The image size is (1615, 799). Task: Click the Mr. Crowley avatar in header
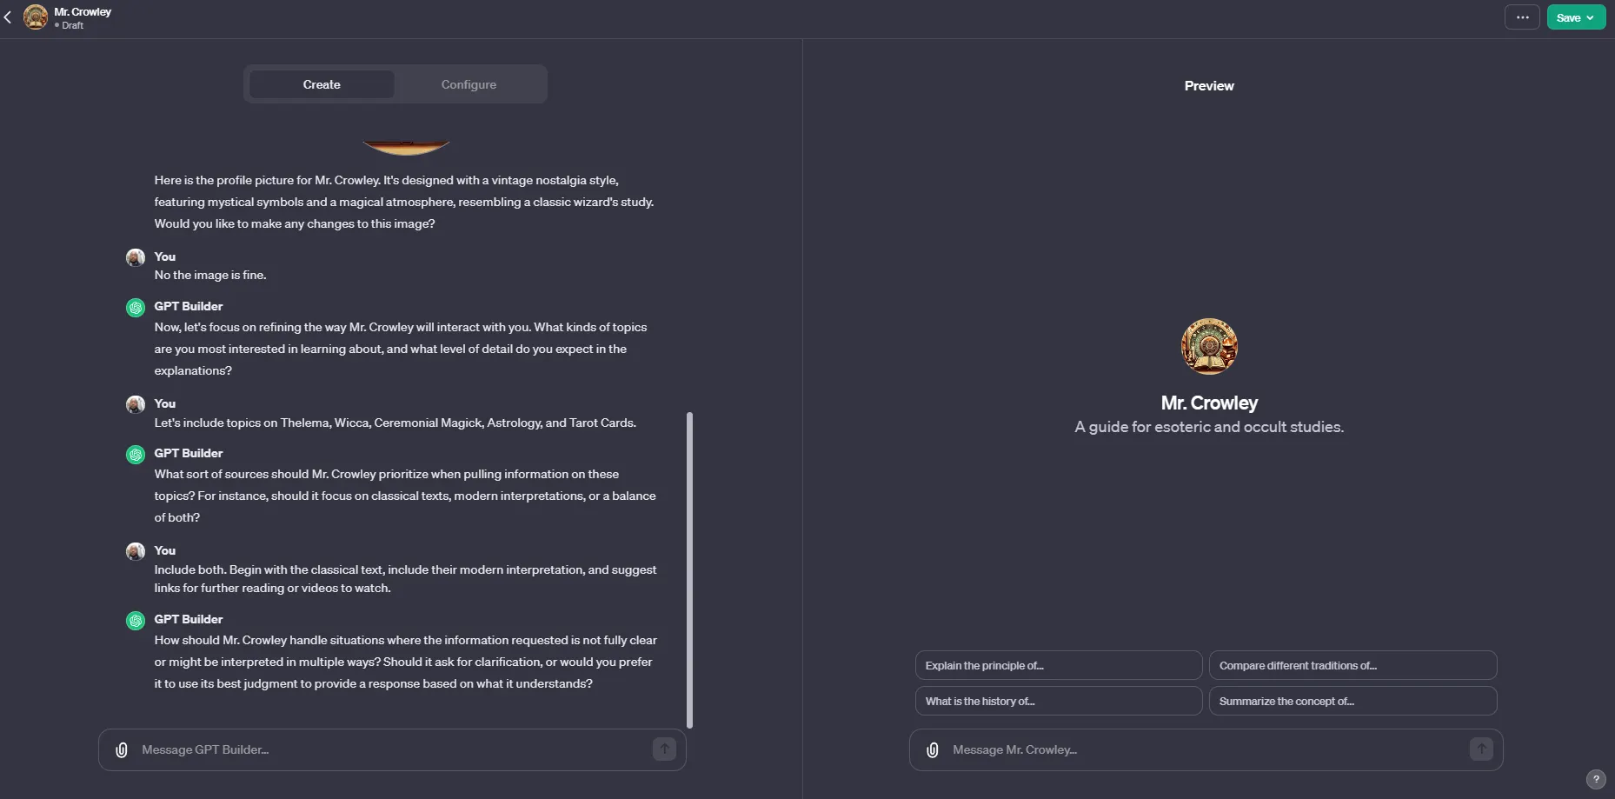tap(36, 17)
